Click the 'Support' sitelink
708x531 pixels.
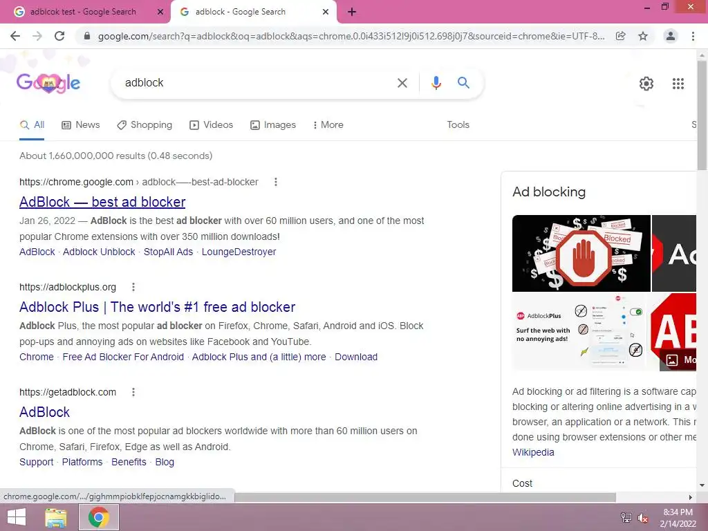click(37, 463)
